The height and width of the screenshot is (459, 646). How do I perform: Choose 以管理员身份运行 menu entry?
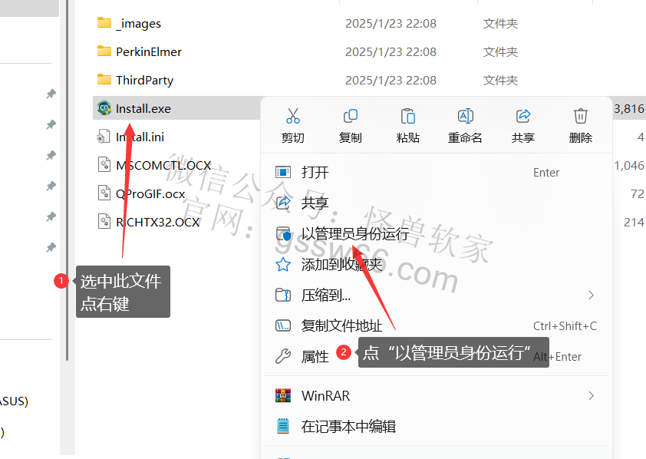pos(437,234)
